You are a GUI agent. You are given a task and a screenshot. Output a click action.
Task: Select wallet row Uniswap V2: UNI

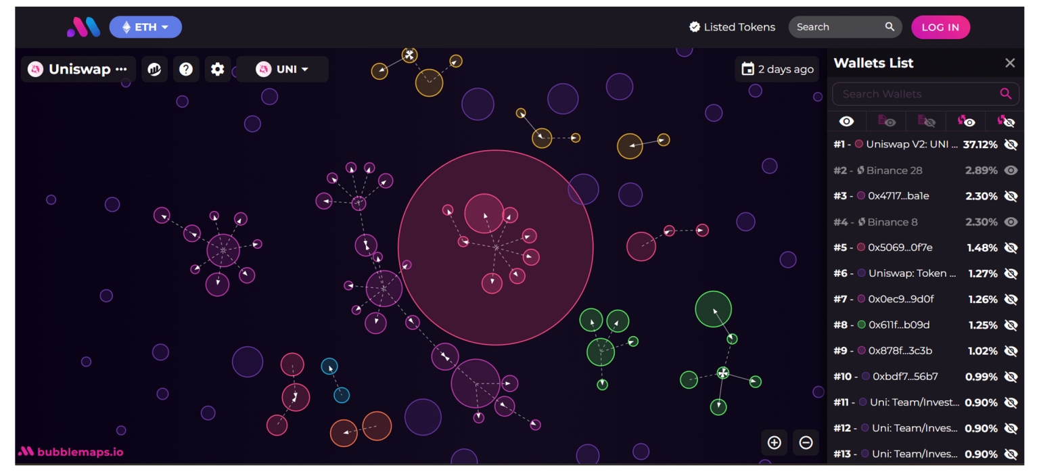[925, 145]
